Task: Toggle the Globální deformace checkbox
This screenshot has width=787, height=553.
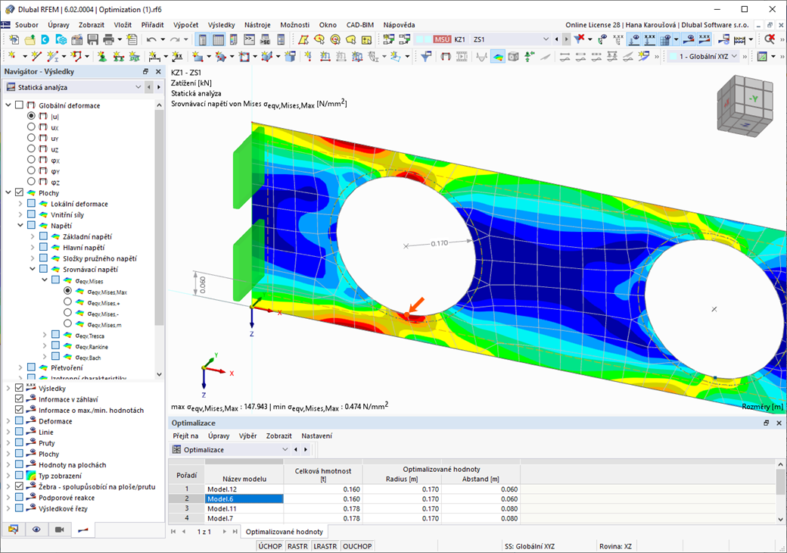Action: point(19,105)
